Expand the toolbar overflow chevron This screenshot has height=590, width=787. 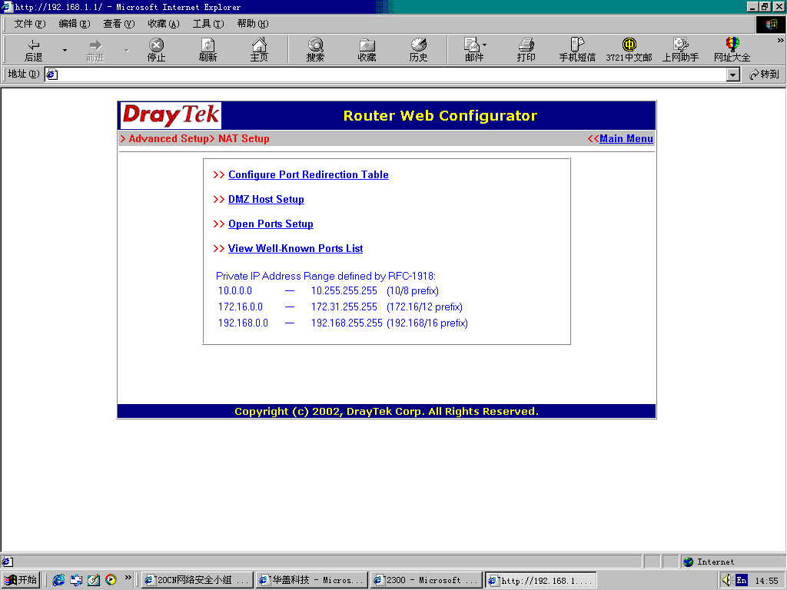[x=780, y=40]
